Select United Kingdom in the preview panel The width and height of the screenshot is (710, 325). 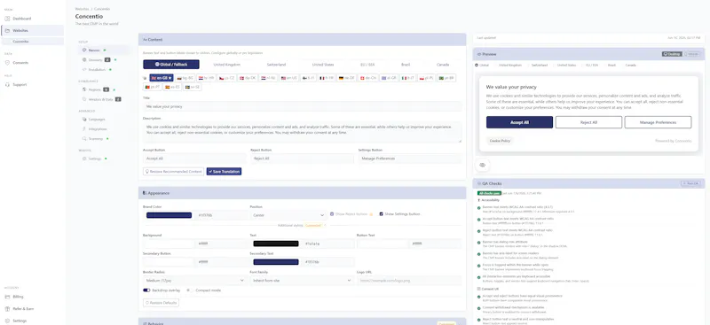pos(509,66)
